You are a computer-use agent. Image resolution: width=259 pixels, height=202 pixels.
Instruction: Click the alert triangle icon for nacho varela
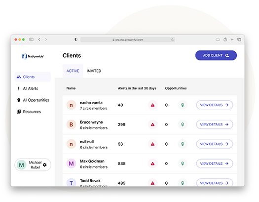coord(152,105)
